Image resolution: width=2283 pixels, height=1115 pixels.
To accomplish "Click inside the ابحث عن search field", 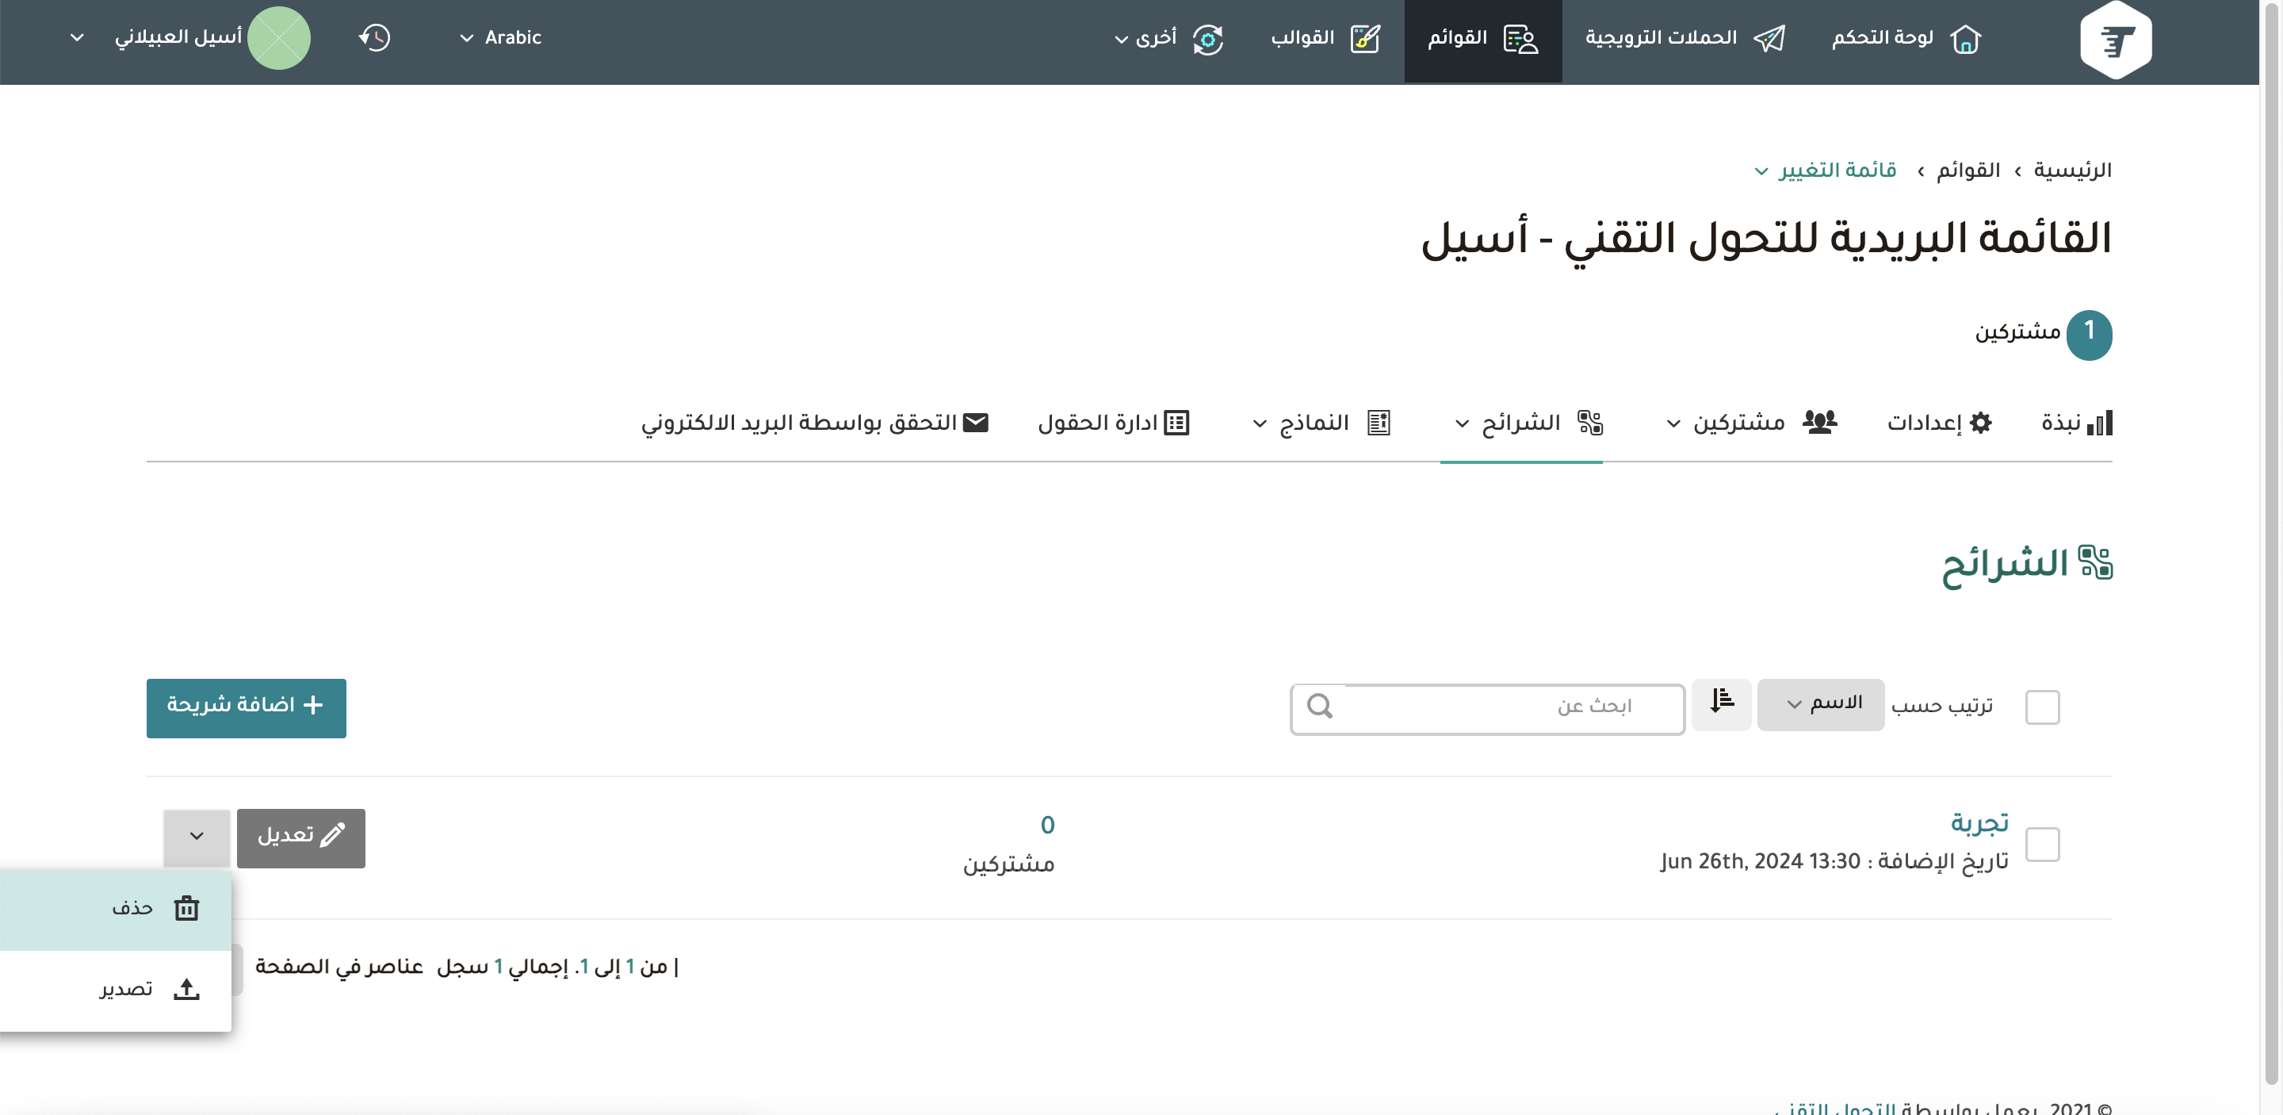I will pyautogui.click(x=1507, y=707).
